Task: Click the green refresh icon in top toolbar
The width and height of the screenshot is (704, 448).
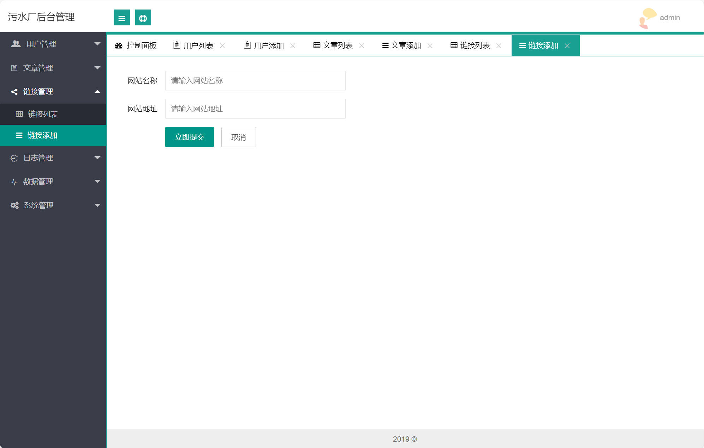Action: (143, 17)
